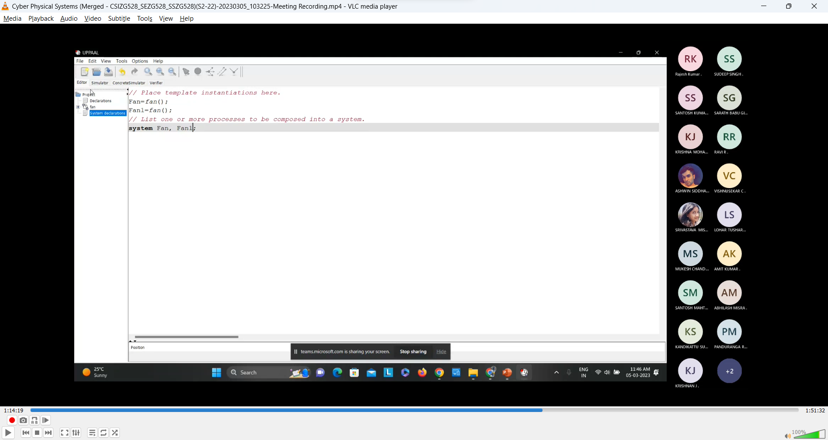
Task: Click the UPPAAL New system icon
Action: pos(85,72)
